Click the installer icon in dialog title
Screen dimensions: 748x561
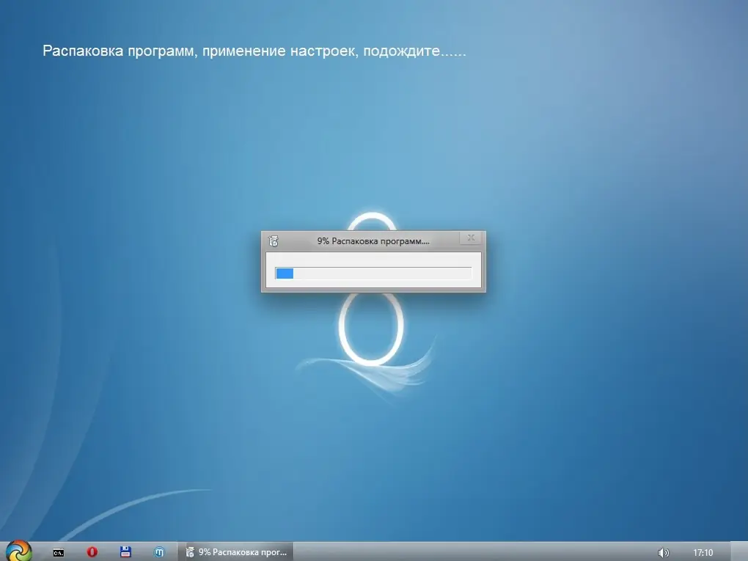[274, 241]
